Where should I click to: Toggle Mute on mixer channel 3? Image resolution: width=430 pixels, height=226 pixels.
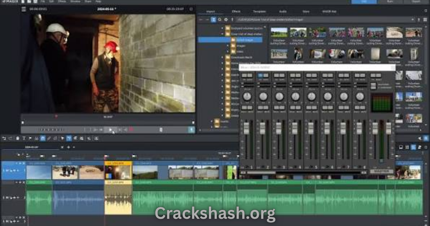pos(282,108)
